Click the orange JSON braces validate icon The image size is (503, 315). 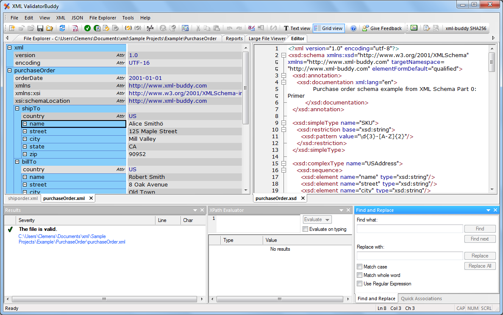(x=128, y=28)
